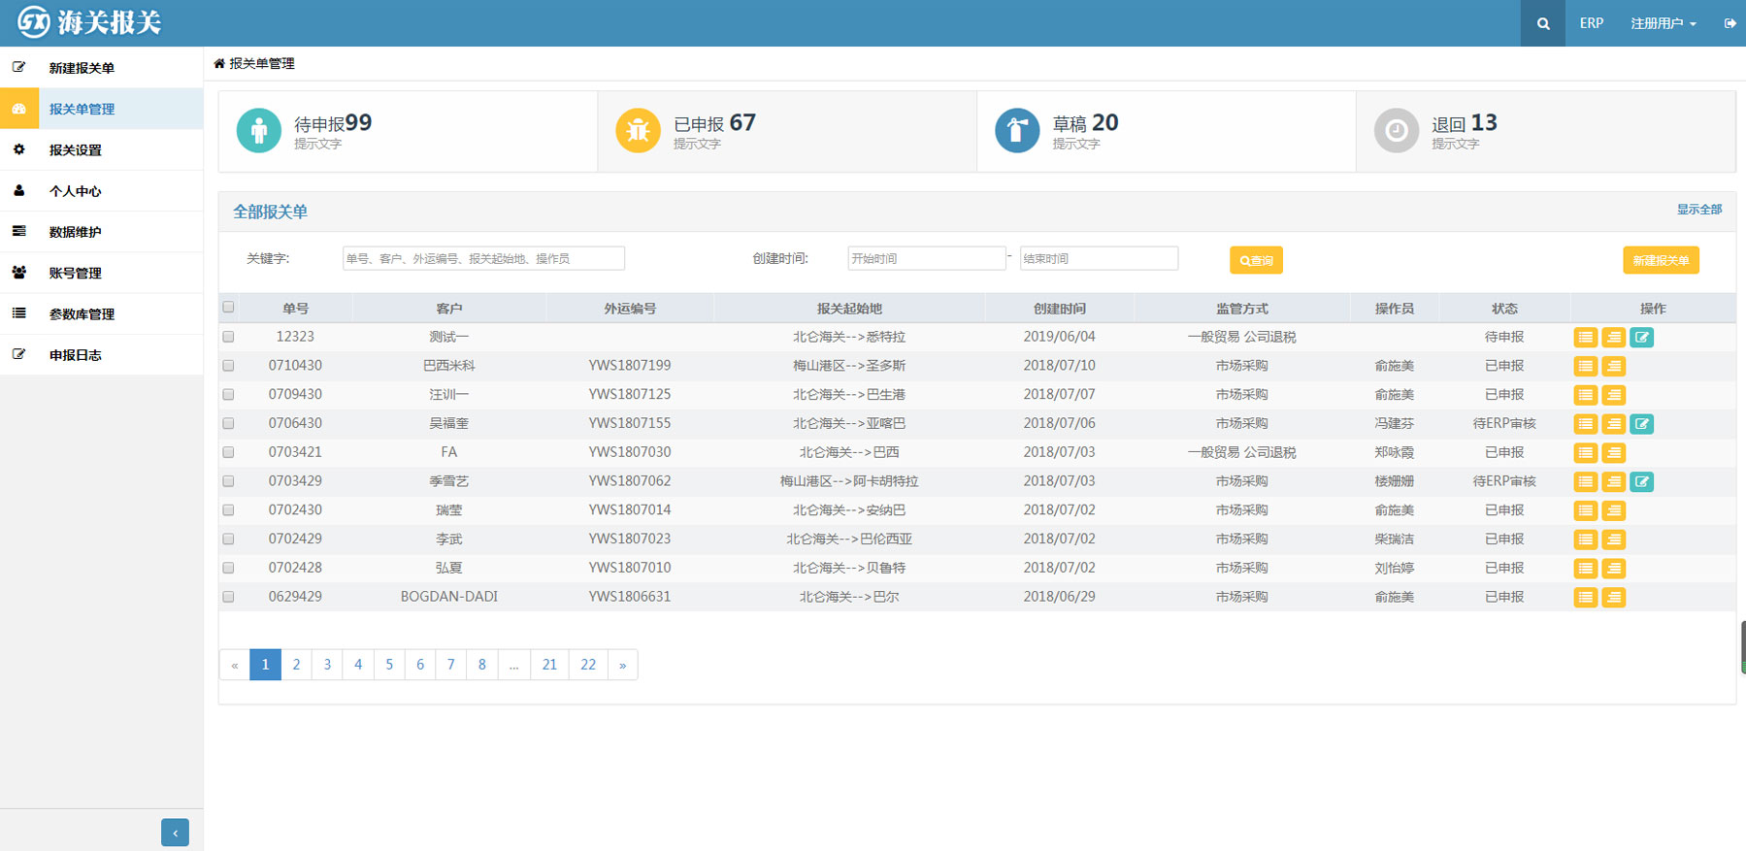This screenshot has width=1746, height=851.
Task: Click the 草稿 blue extinguisher icon
Action: pos(1017,130)
